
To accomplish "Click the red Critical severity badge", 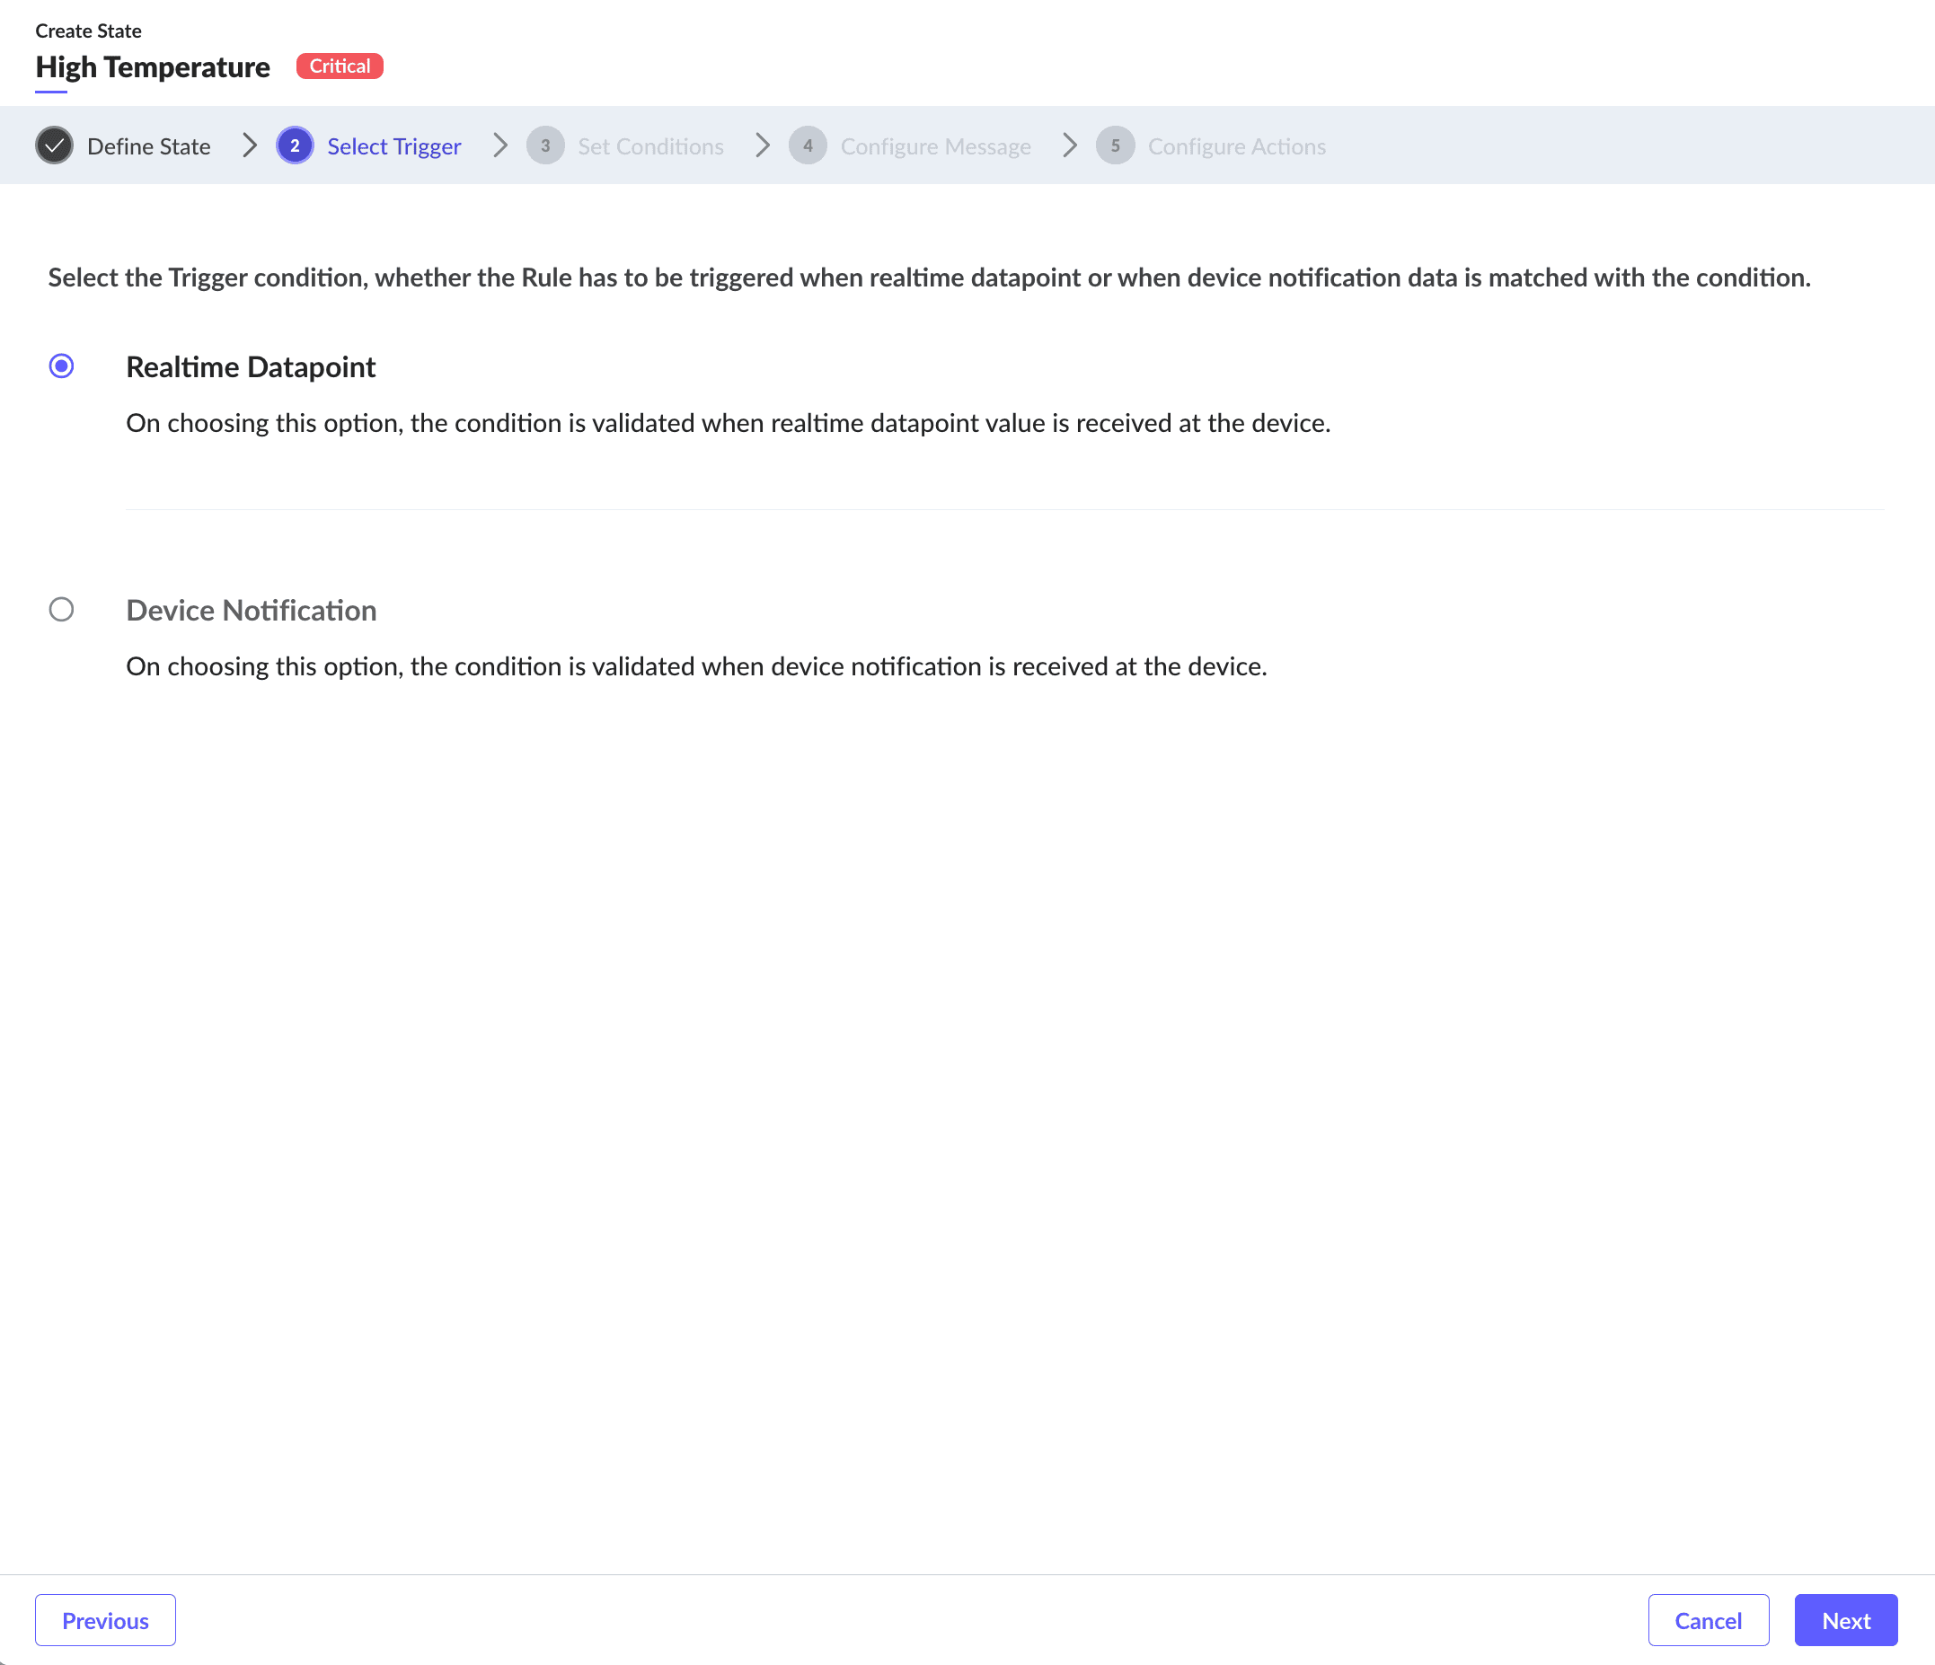I will tap(340, 66).
